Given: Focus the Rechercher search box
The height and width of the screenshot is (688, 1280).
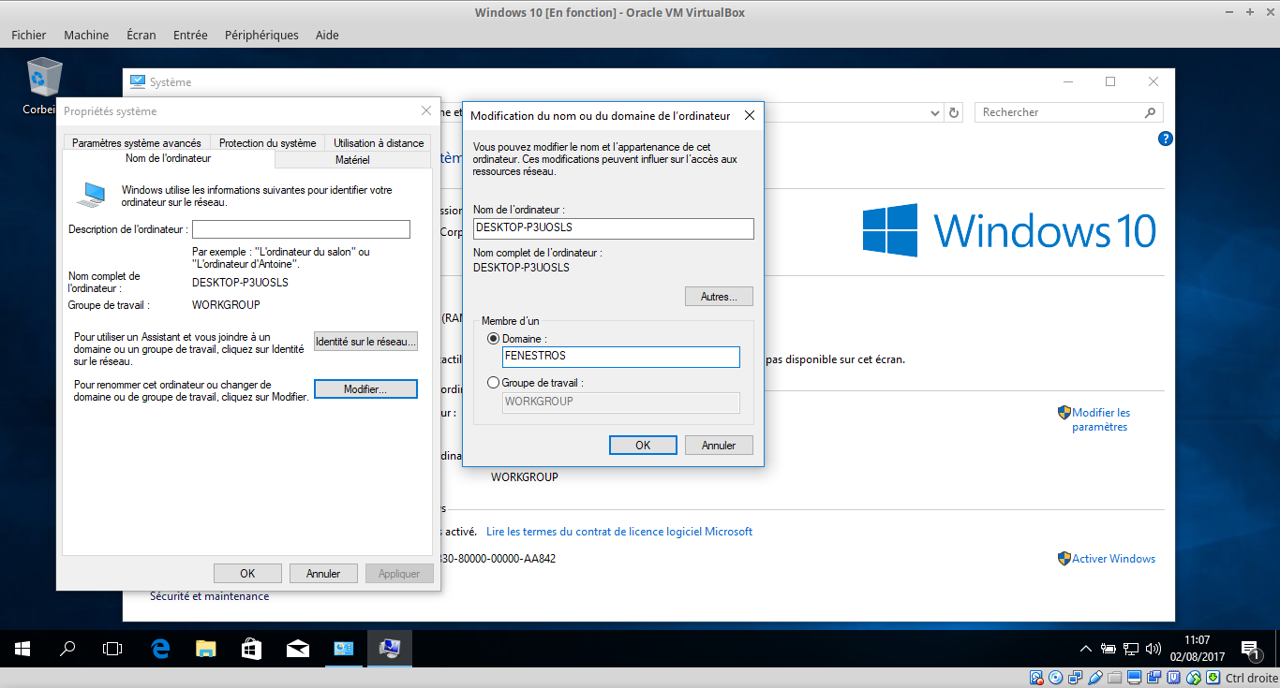Looking at the screenshot, I should (1069, 112).
